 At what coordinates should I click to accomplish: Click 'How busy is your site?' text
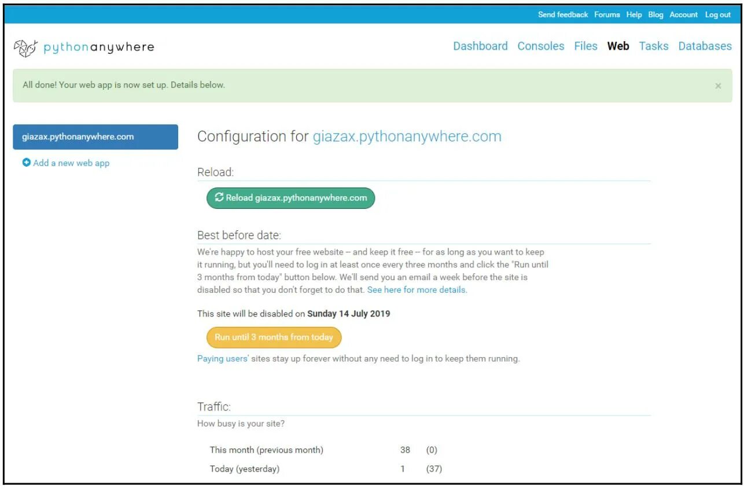point(241,424)
